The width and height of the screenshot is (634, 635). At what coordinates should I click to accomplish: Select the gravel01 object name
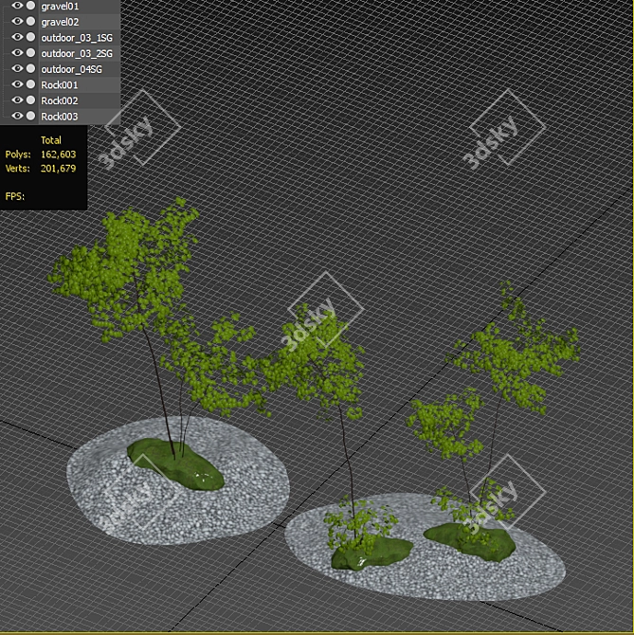coord(60,7)
